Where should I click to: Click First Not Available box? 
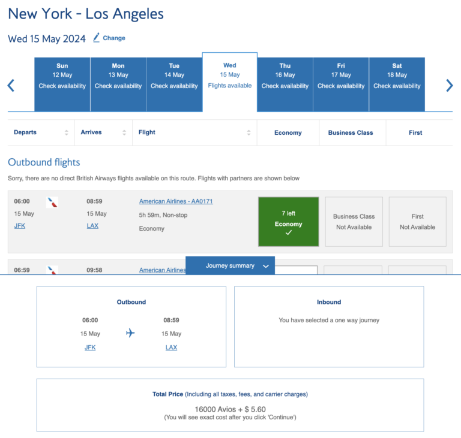(418, 222)
